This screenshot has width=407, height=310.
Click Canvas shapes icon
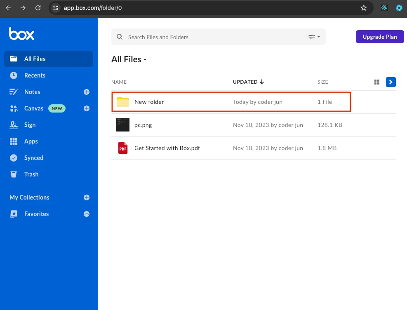[14, 108]
